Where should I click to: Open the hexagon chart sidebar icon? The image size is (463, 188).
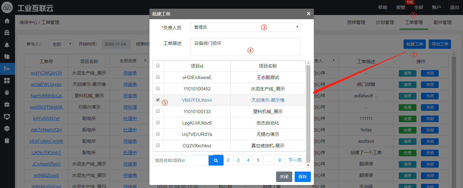(7, 128)
